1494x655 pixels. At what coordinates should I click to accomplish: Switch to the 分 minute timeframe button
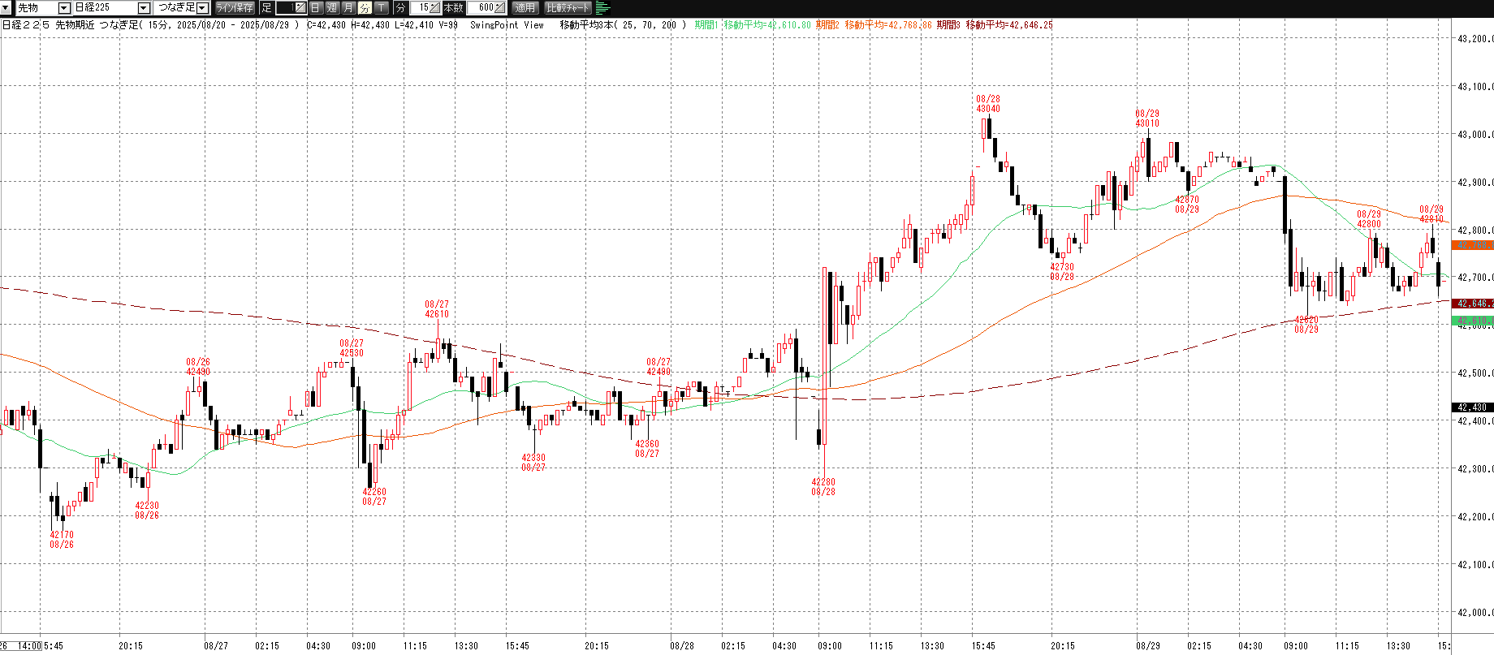click(x=365, y=7)
